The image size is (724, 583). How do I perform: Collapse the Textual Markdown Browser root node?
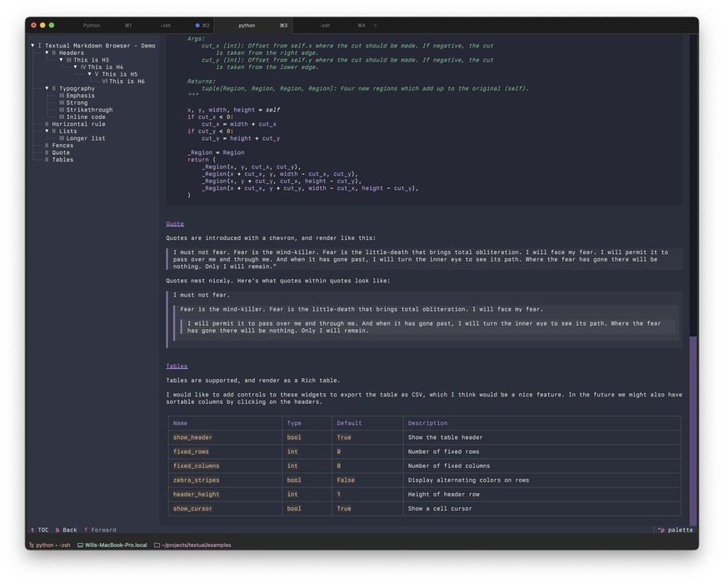(x=32, y=46)
